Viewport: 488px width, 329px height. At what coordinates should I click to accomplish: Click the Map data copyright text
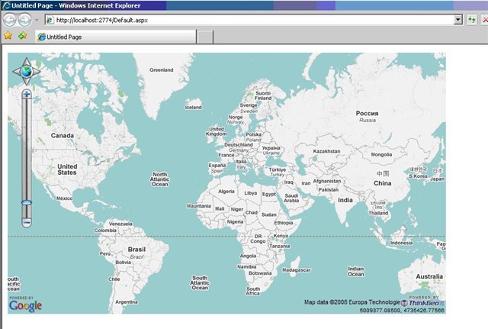point(352,302)
